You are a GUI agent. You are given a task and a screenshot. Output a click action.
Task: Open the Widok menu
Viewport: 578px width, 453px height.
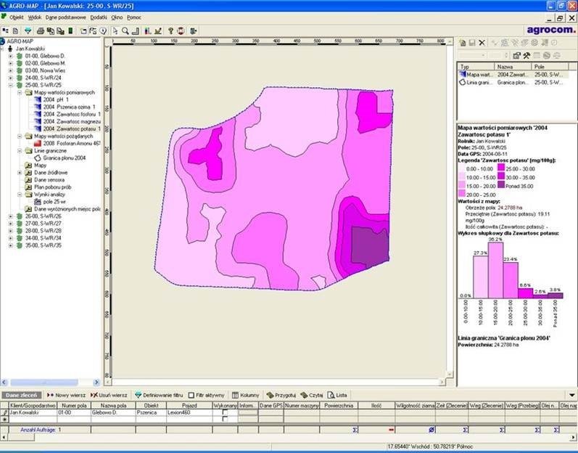pos(35,17)
